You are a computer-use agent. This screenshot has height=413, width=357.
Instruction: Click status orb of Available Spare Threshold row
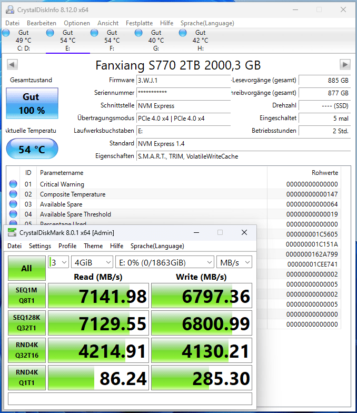point(13,214)
